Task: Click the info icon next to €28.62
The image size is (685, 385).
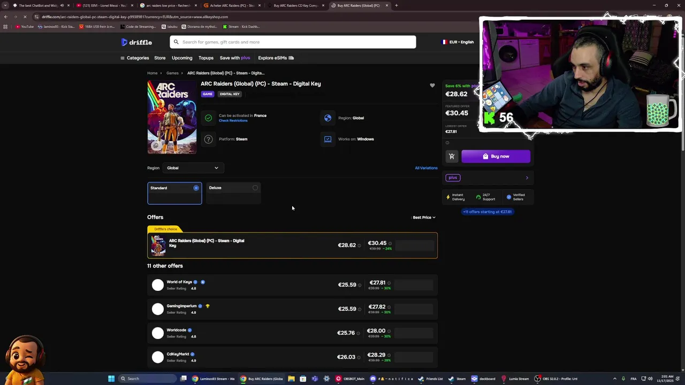Action: click(359, 245)
